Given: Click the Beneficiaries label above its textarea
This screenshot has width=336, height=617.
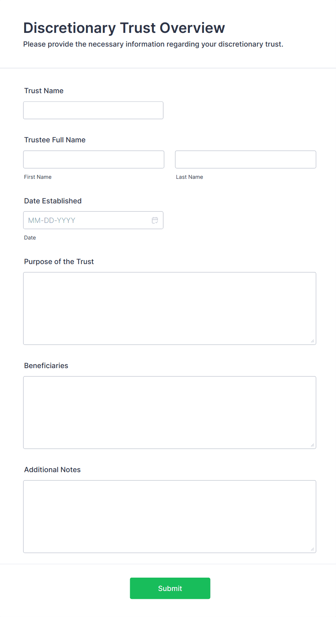Looking at the screenshot, I should 46,366.
